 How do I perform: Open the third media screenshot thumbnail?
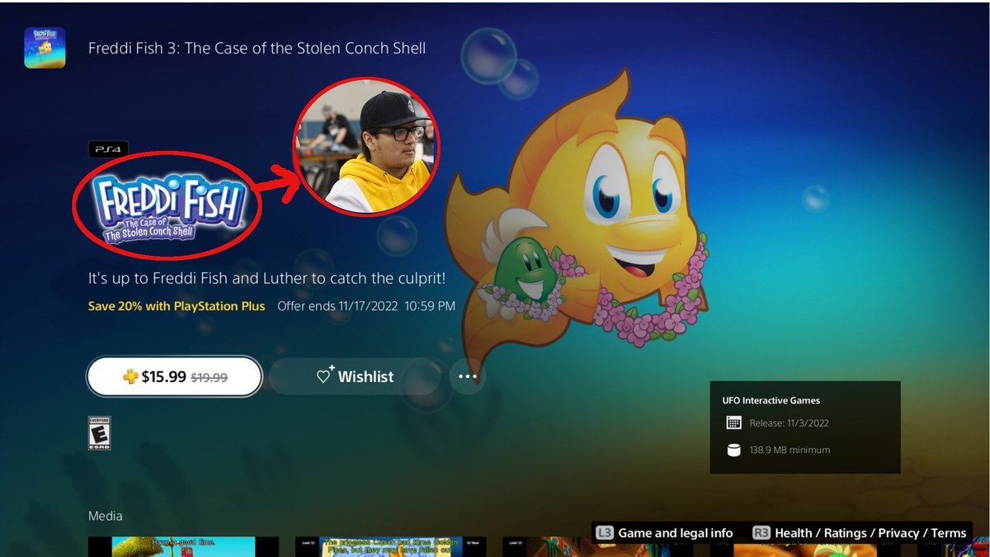click(x=598, y=546)
